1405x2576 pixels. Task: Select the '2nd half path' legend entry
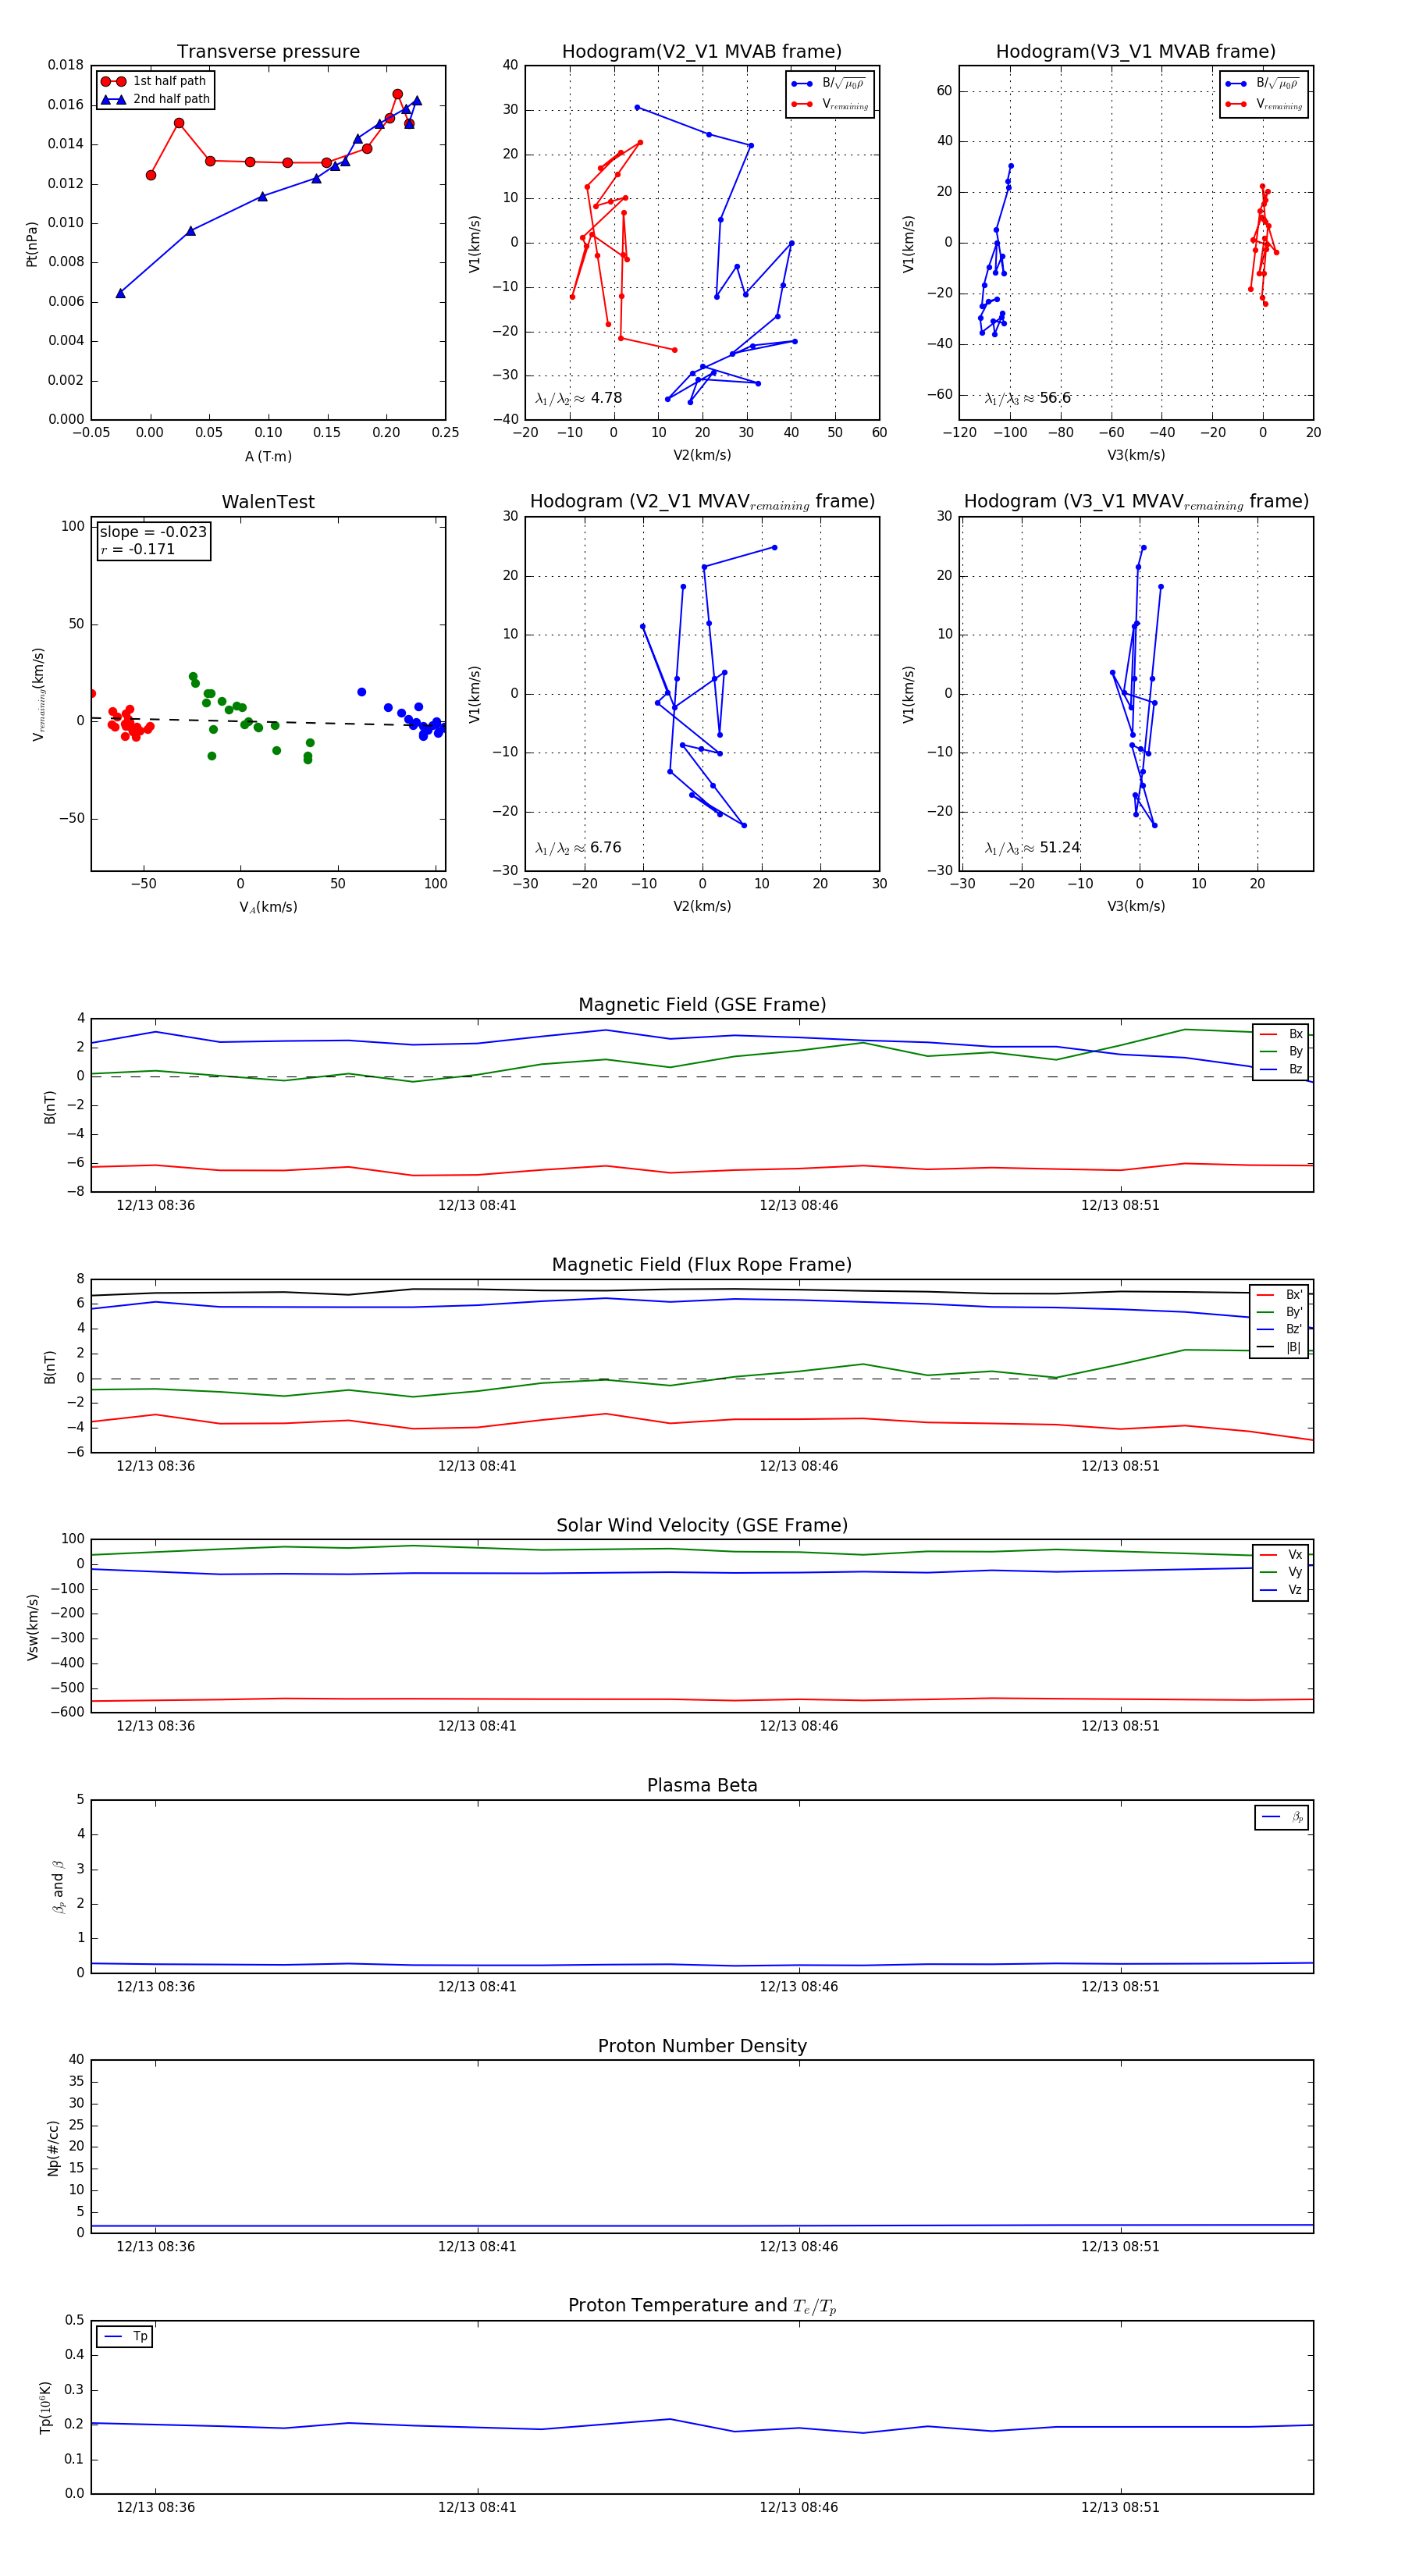click(156, 99)
